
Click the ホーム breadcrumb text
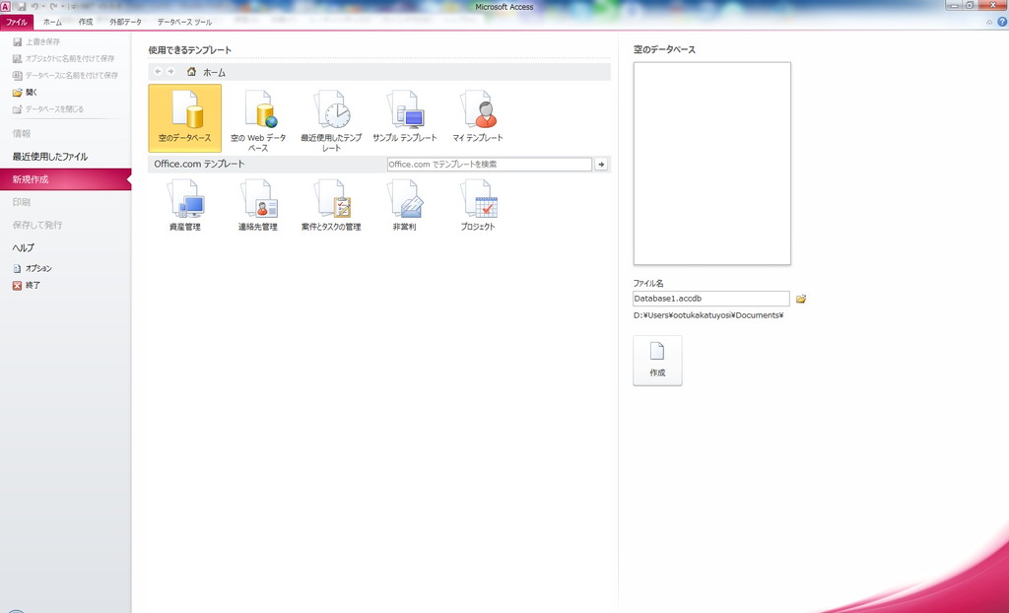click(x=214, y=73)
